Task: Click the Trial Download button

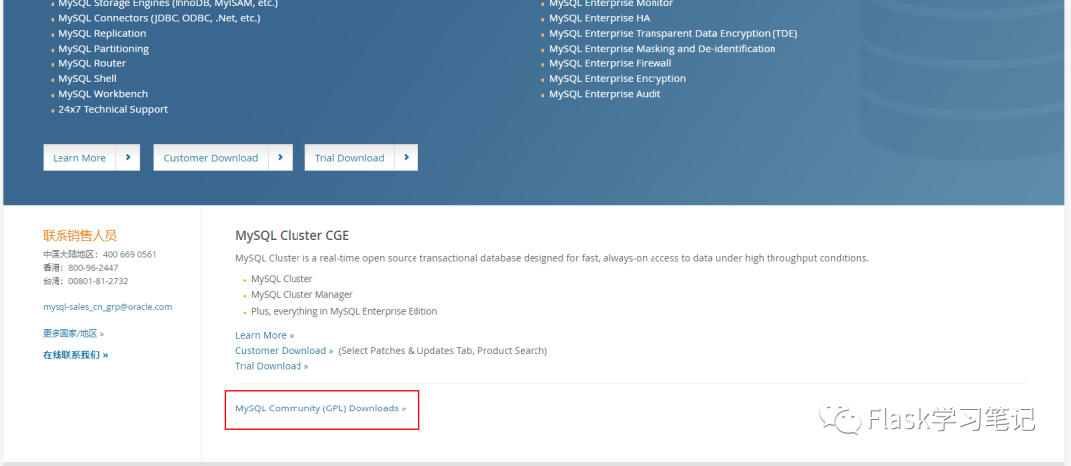Action: pyautogui.click(x=361, y=158)
